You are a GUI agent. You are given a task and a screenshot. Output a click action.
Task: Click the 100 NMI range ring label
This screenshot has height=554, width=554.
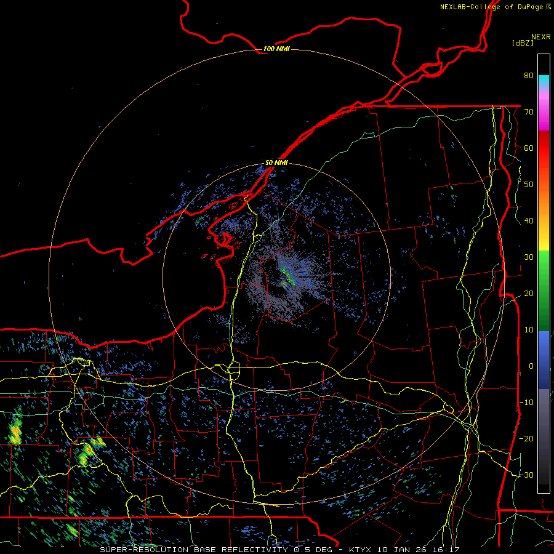(276, 49)
